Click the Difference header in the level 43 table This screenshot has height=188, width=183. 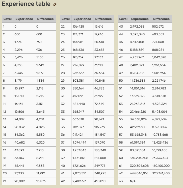click(x=161, y=19)
